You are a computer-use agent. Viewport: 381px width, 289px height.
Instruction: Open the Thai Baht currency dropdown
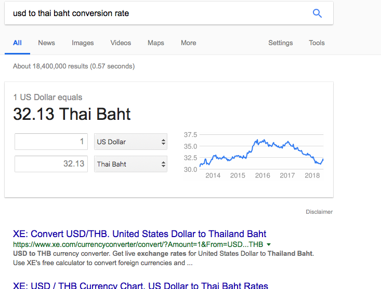click(x=131, y=164)
